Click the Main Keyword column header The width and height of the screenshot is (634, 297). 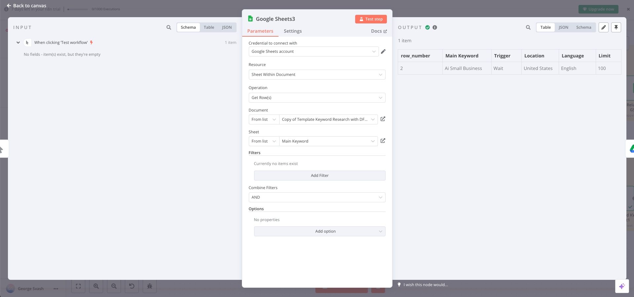[x=466, y=56]
